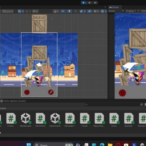Toggle Gizmos icon in Scene view
Screen dimensions: 146x146
tap(102, 11)
